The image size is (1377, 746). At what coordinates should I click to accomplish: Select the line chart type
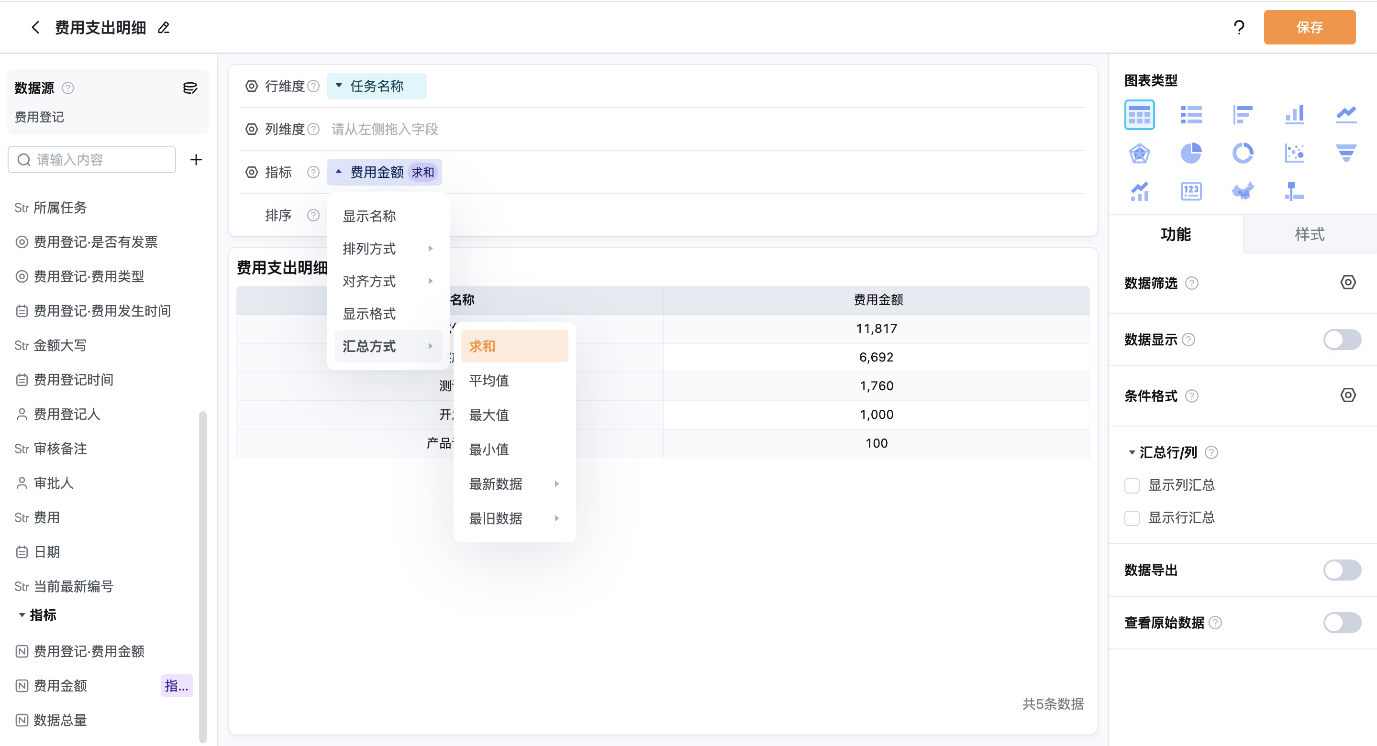coord(1345,114)
